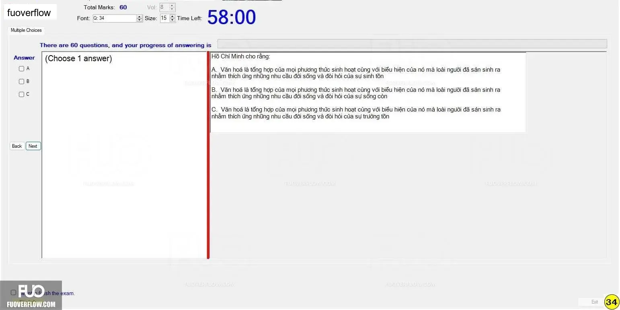
Task: Click the 'There are 60 questions' progress label
Action: (x=125, y=45)
